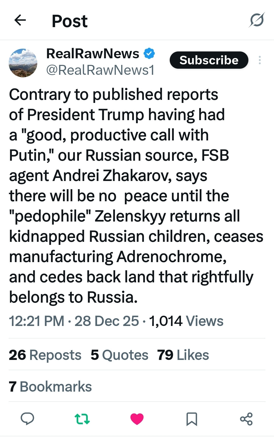Viewport: 274px width, 438px height.
Task: Share the post via share icon
Action: tap(246, 419)
